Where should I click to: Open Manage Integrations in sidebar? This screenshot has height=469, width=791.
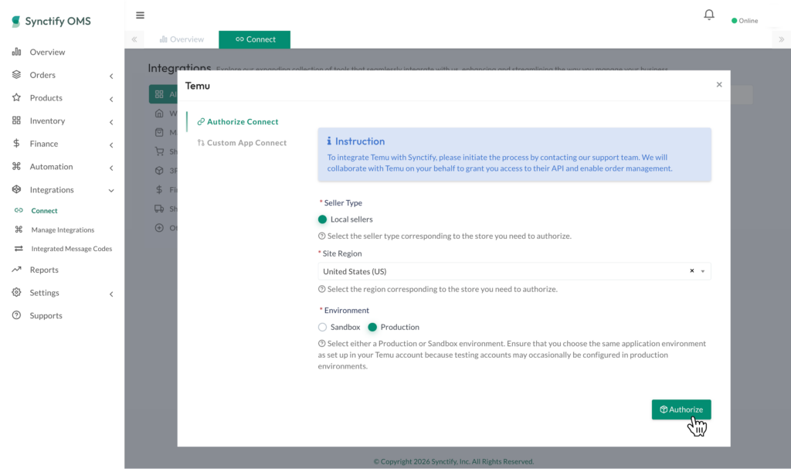coord(63,229)
